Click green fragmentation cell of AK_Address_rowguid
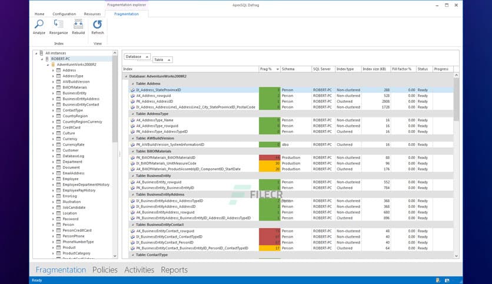The image size is (492, 284). (270, 96)
